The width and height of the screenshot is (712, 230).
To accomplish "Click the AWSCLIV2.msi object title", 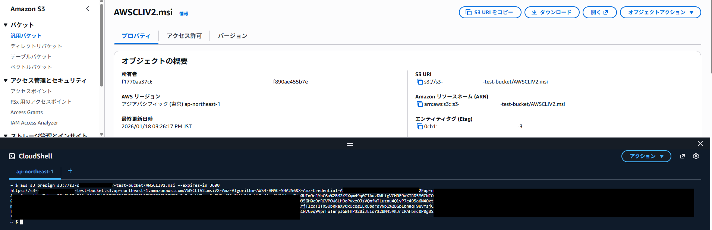I will tap(143, 12).
